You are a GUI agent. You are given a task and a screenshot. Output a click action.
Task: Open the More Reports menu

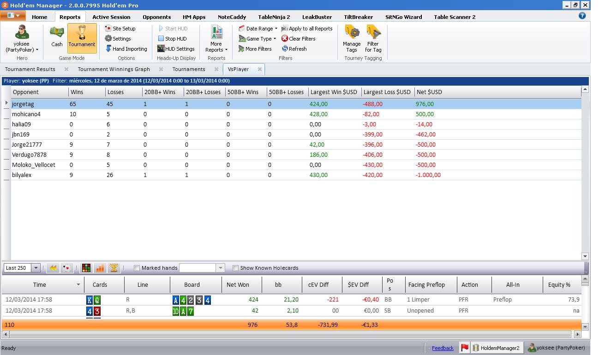[x=216, y=39]
